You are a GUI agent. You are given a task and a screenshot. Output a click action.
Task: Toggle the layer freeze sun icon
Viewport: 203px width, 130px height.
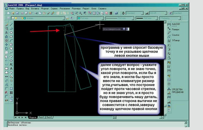[16, 18]
